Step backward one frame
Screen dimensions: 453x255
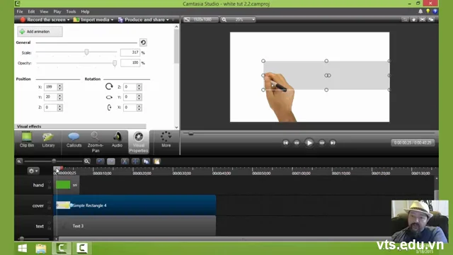297,142
